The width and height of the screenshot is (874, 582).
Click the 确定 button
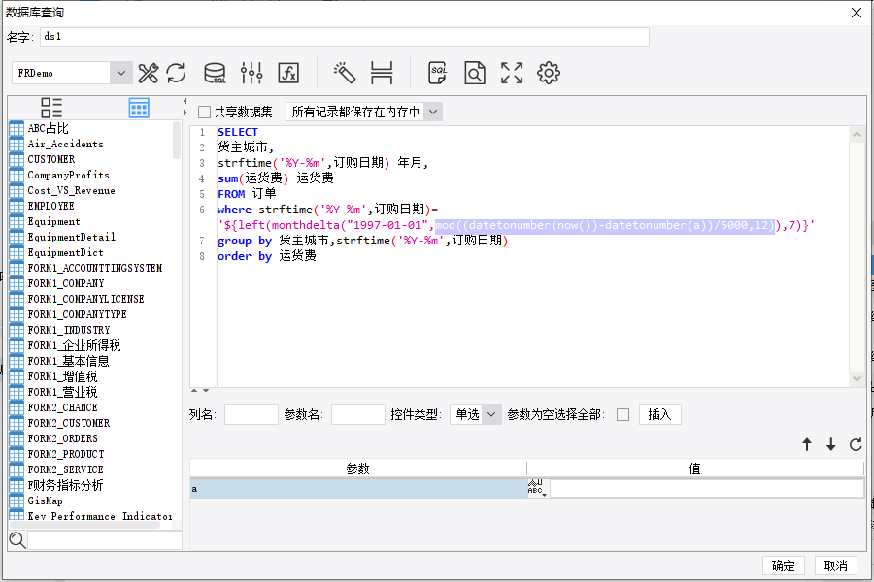(x=783, y=566)
